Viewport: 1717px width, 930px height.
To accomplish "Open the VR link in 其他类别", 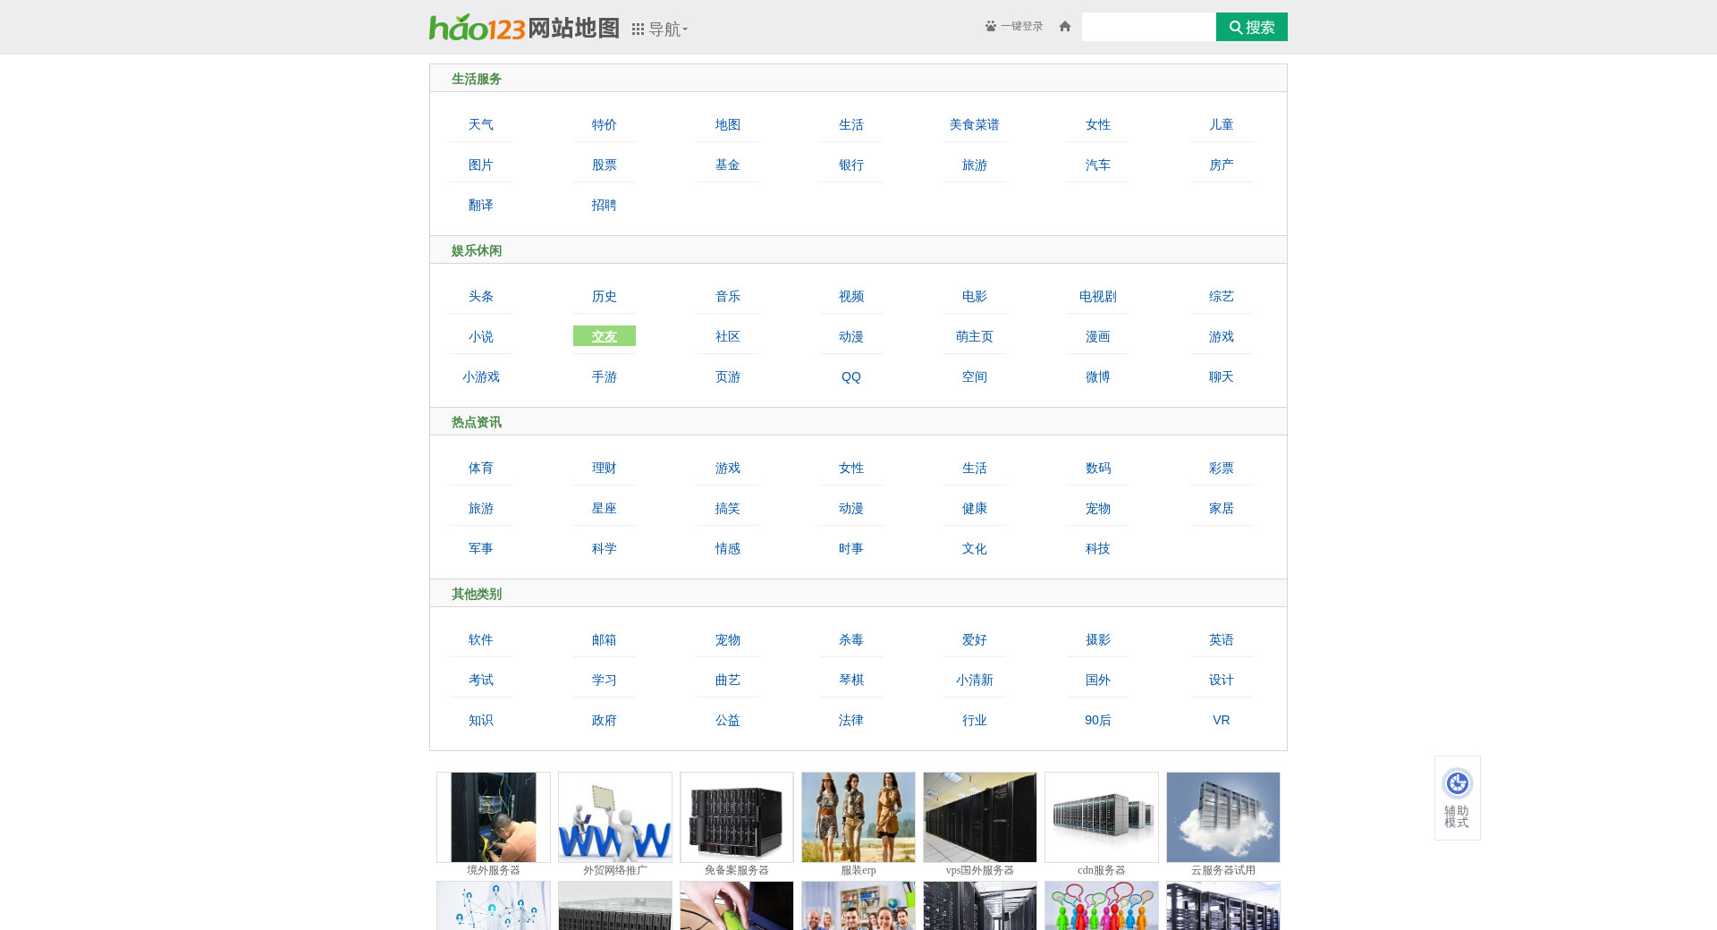I will click(1221, 721).
